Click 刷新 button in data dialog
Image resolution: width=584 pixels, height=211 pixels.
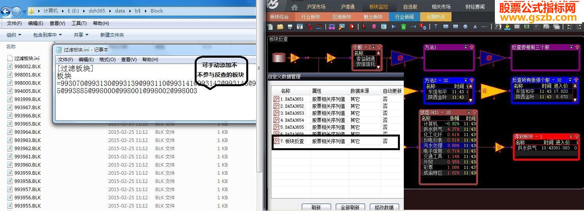click(316, 207)
